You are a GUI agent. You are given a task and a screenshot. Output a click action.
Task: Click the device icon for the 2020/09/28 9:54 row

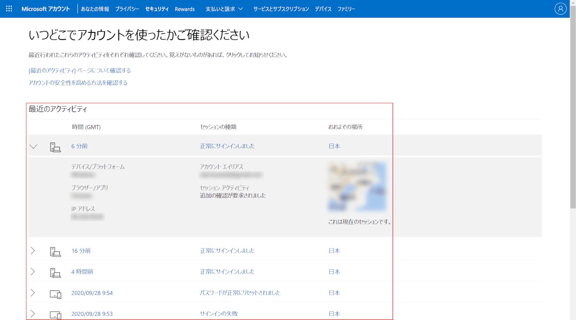click(x=56, y=294)
